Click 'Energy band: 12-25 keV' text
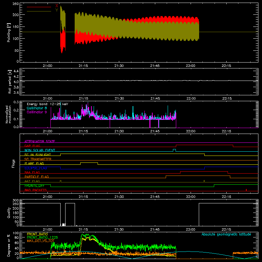The width and height of the screenshot is (262, 262). [47, 104]
